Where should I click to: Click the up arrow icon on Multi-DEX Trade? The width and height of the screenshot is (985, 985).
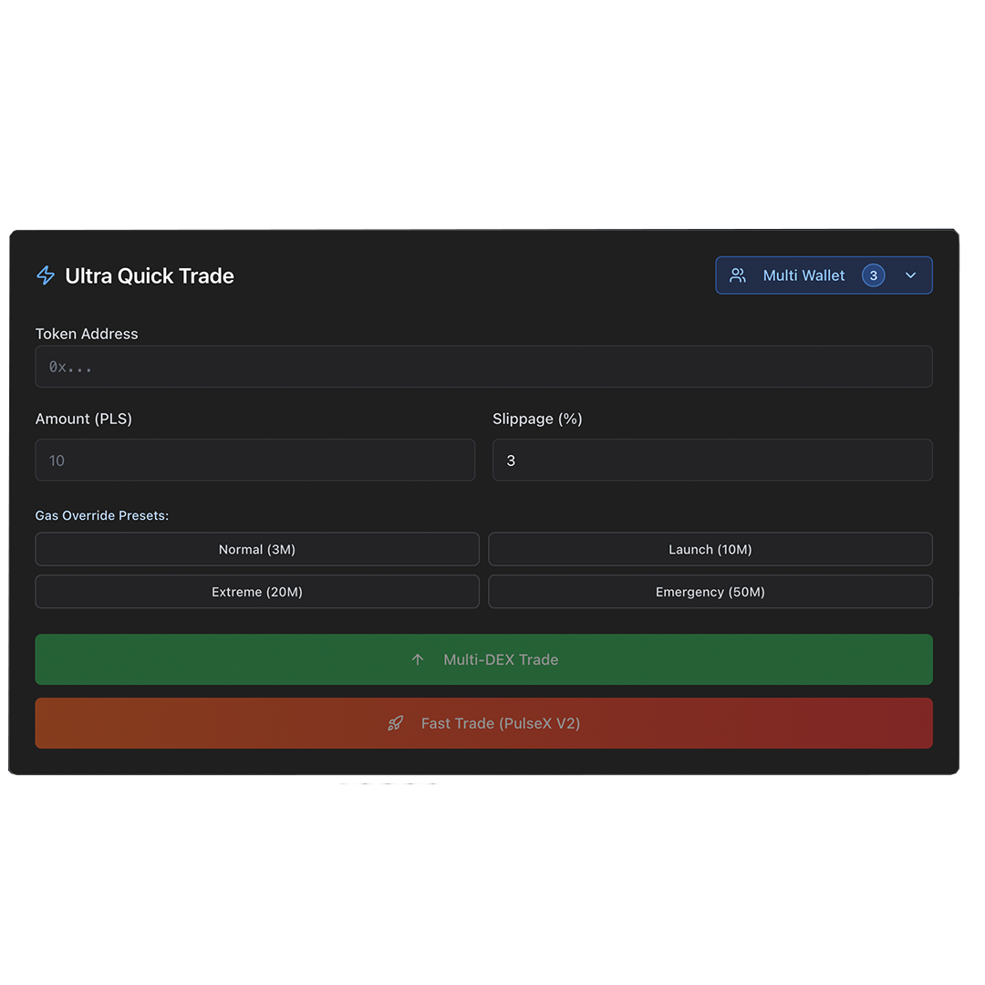coord(418,659)
